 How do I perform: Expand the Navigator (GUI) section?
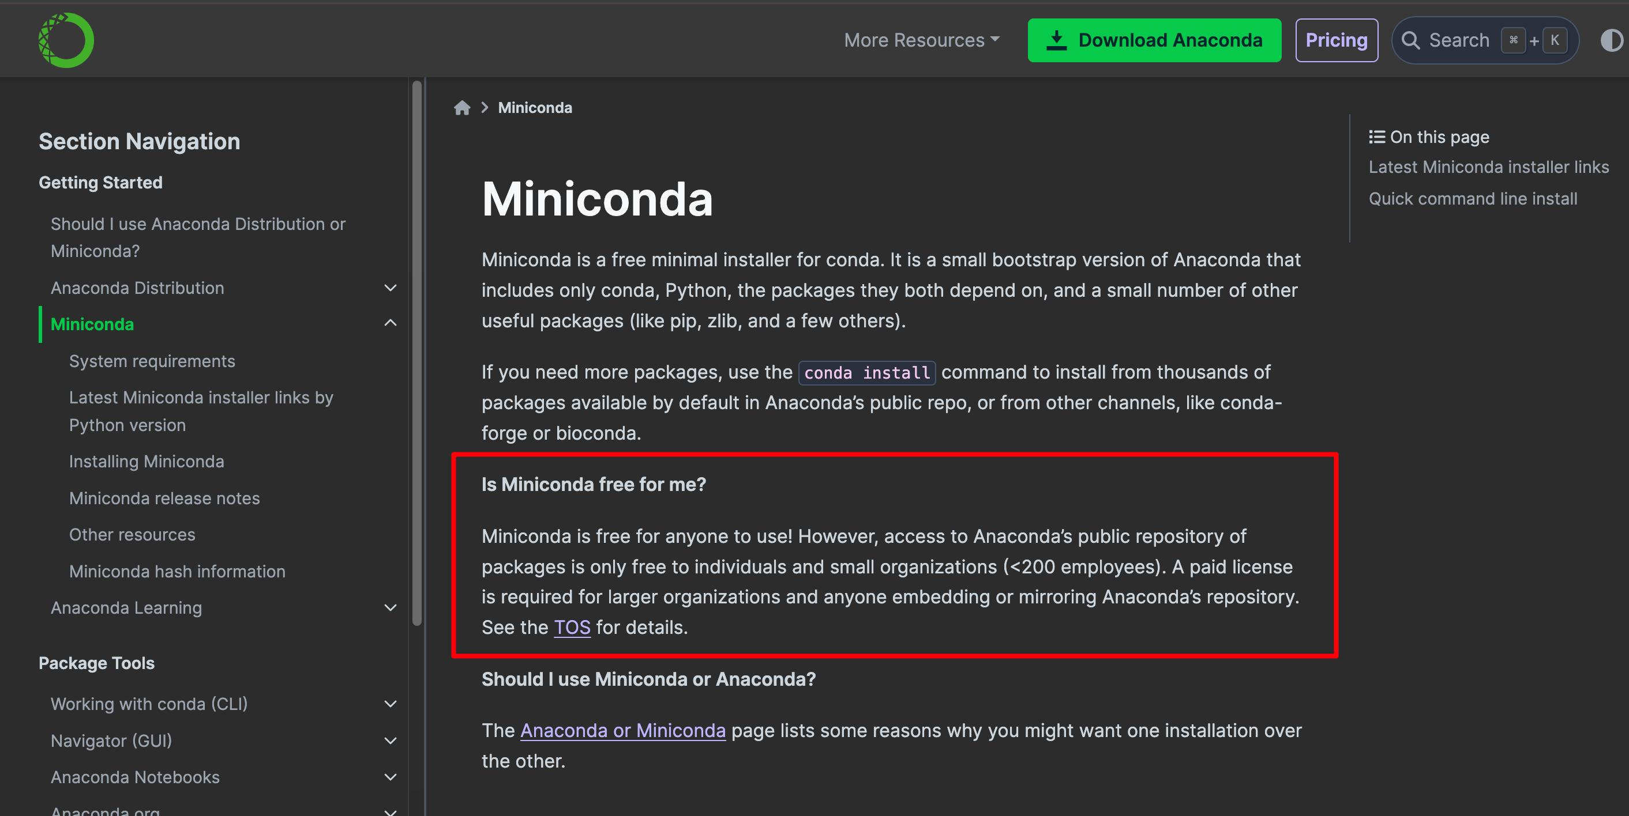tap(390, 740)
